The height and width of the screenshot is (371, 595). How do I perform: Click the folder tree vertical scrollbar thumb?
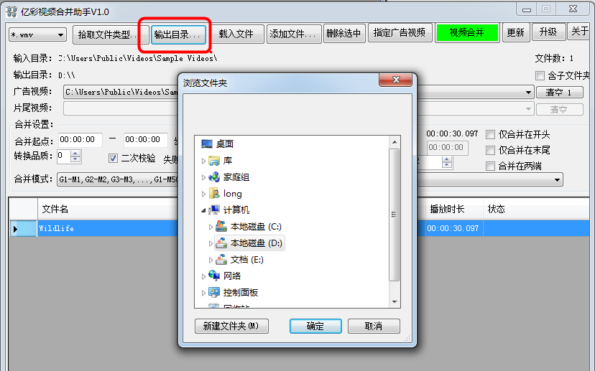click(395, 215)
